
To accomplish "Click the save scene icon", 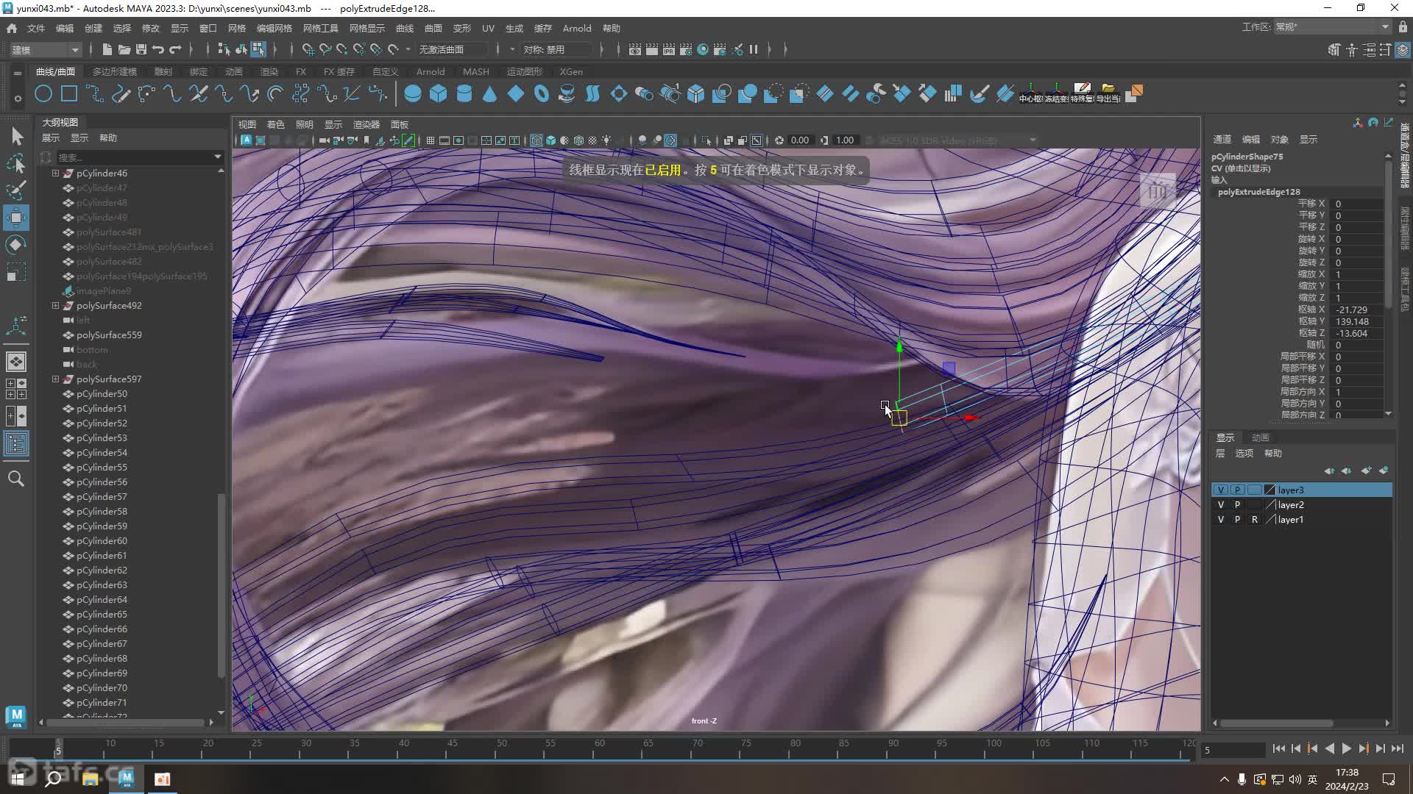I will [141, 49].
